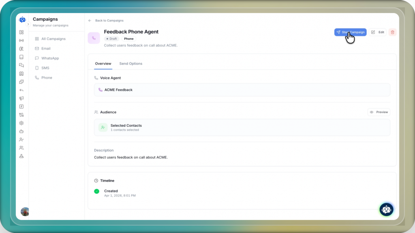The width and height of the screenshot is (415, 233).
Task: Select WhatsApp in the campaigns menu
Action: 50,58
